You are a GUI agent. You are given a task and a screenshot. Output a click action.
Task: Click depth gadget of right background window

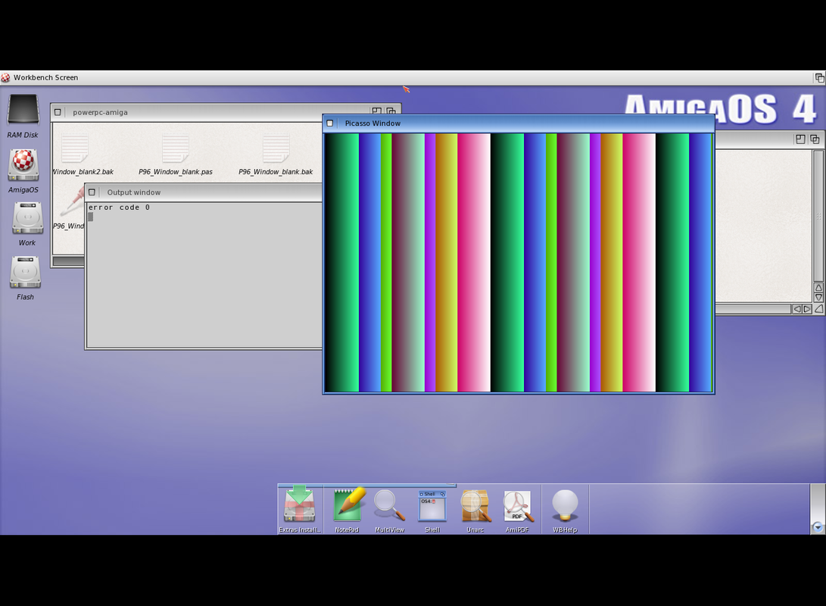[x=815, y=139]
